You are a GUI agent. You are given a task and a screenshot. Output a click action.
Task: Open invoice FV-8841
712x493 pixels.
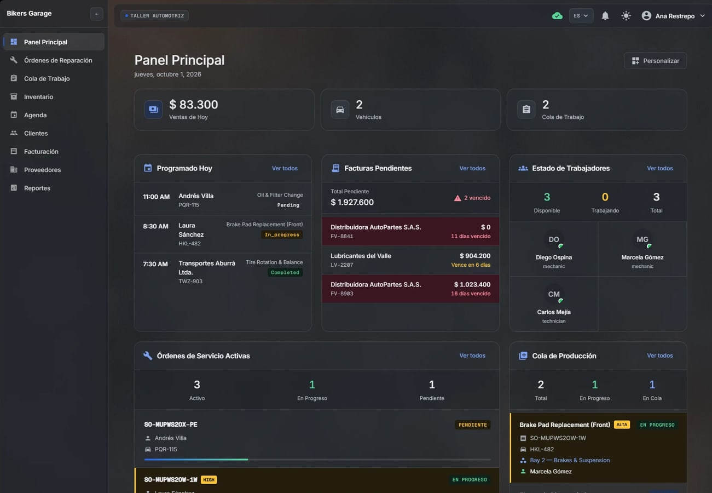tap(410, 231)
